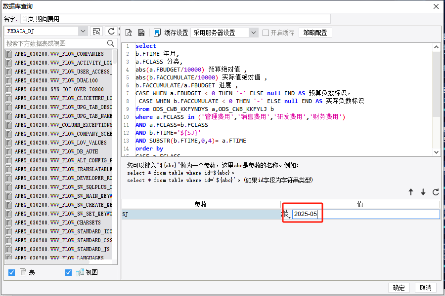445x296 pixels.
Task: Click scroll-up arrow of SQL editor
Action: (x=436, y=47)
